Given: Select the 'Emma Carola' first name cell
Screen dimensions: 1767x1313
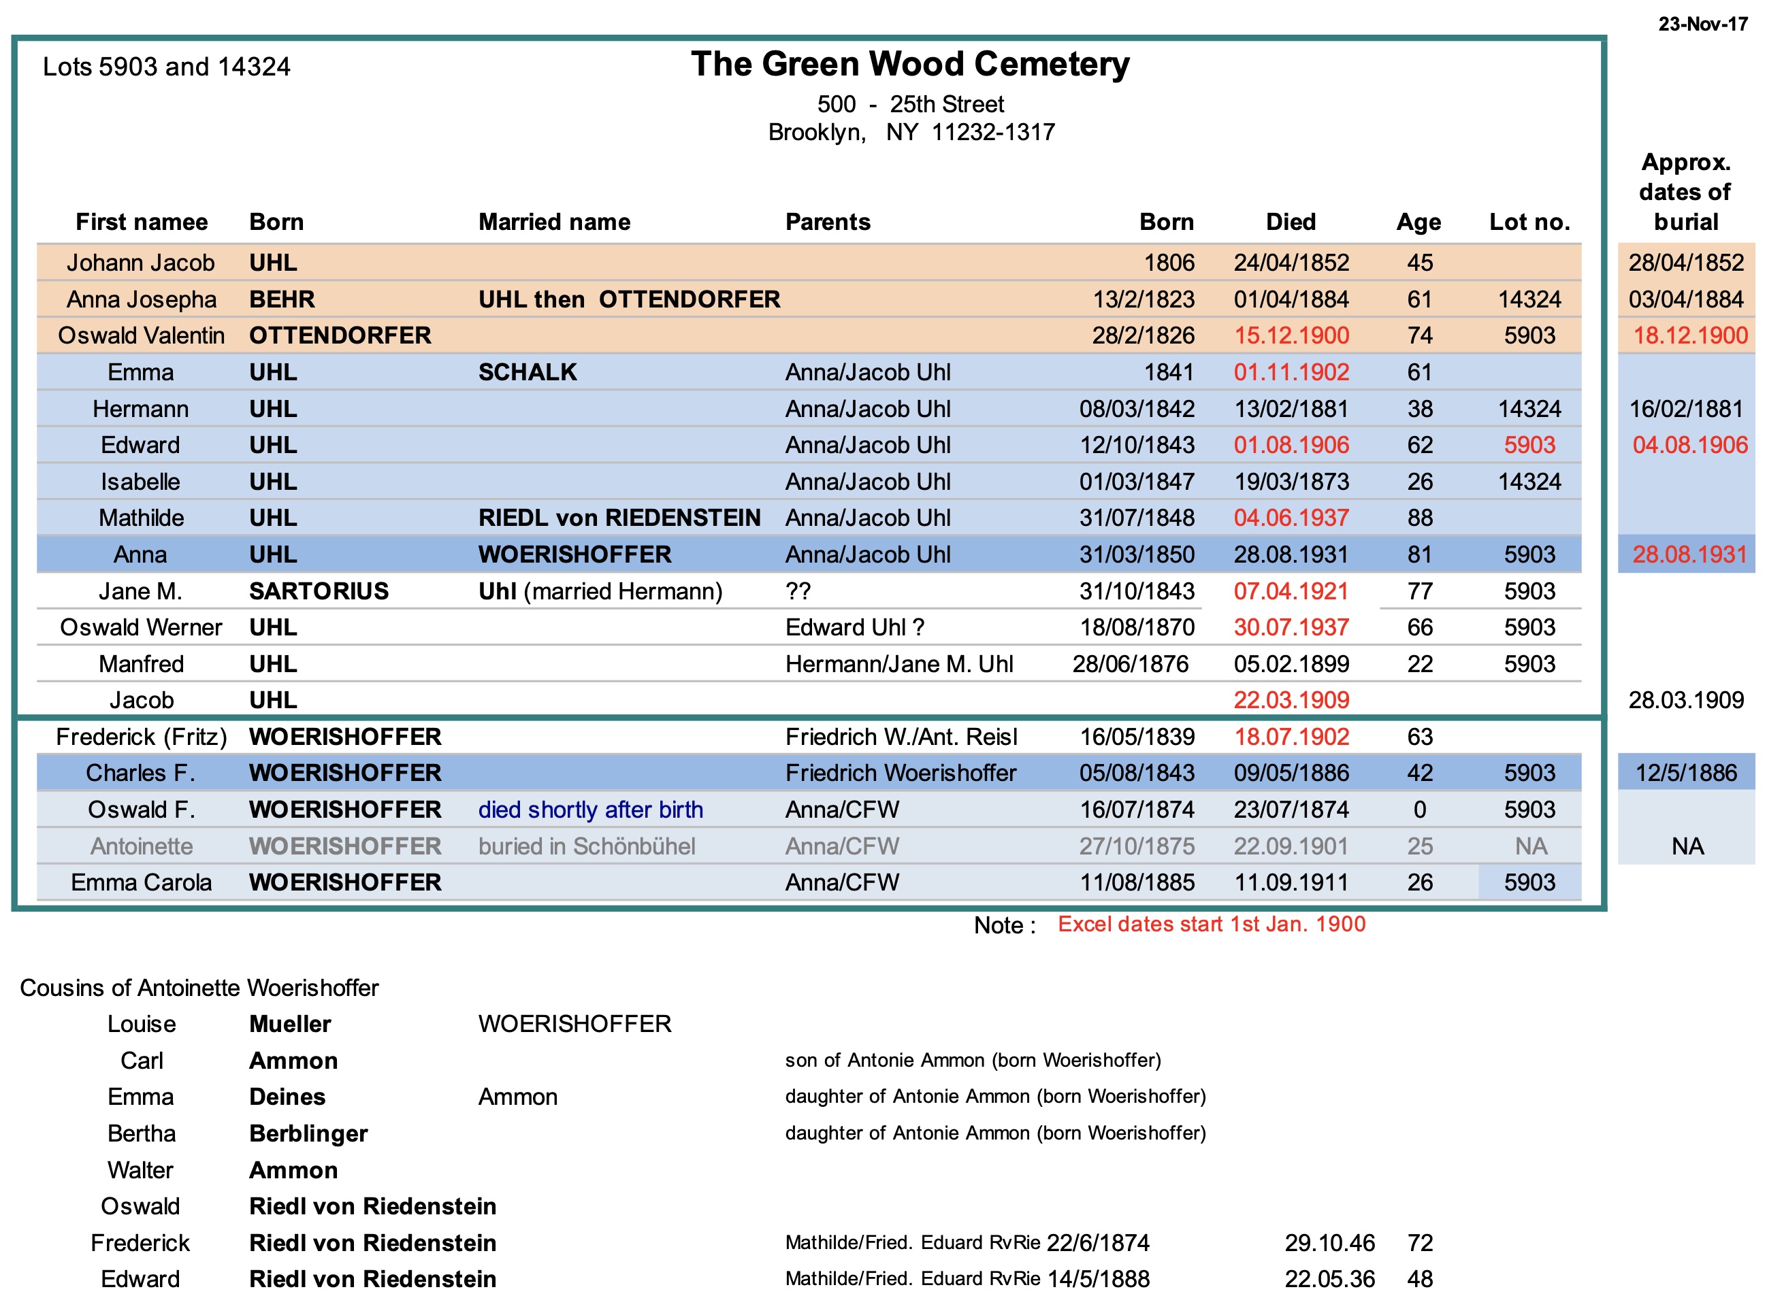Looking at the screenshot, I should (142, 882).
